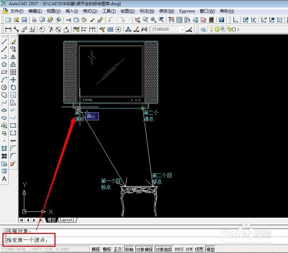Image resolution: width=288 pixels, height=253 pixels.
Task: Toggle 对象追踪 object tracking
Action: pyautogui.click(x=164, y=249)
